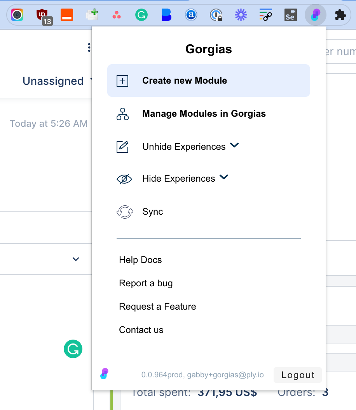
Task: Expand the Unhide Experiences chevron
Action: tap(234, 145)
